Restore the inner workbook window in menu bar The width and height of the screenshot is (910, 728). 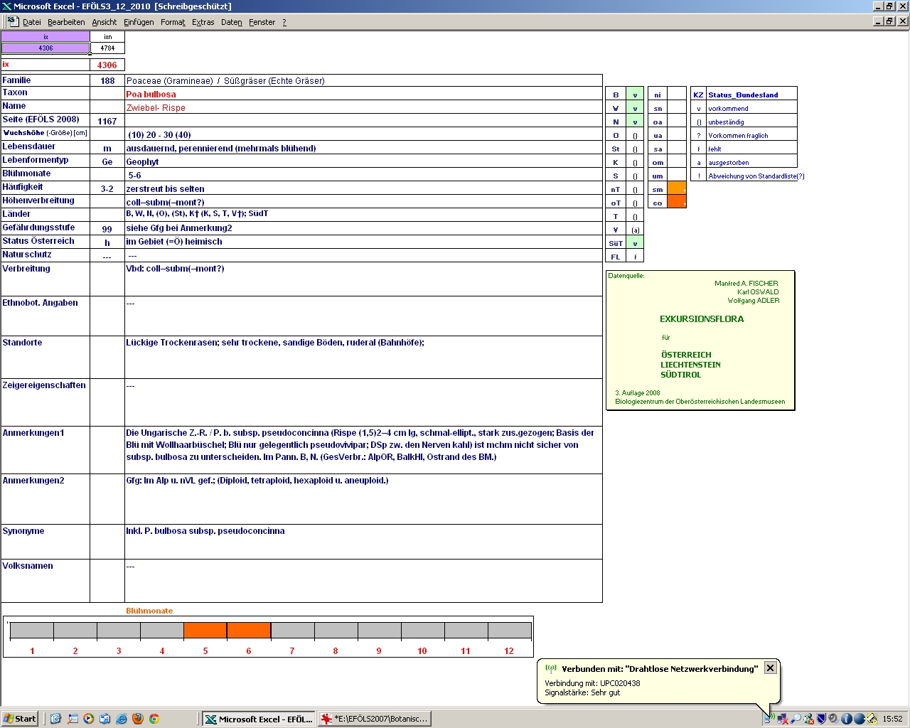point(889,21)
